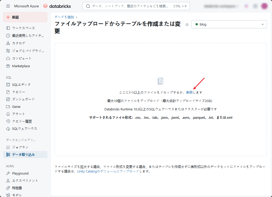The image size is (272, 197).
Task: Click the Playground sparkle icon
Action: [8, 173]
